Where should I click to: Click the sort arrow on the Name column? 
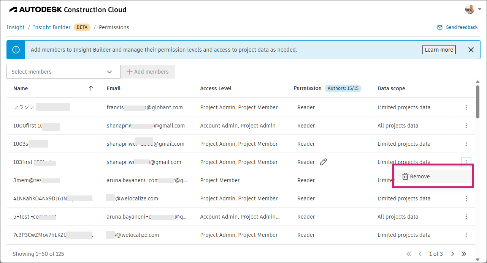pyautogui.click(x=91, y=88)
